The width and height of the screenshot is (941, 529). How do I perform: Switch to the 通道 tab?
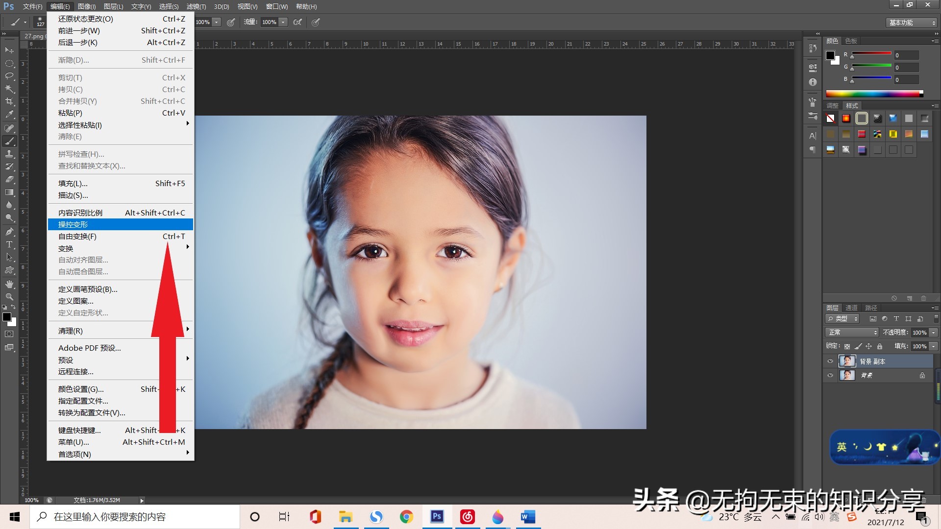pyautogui.click(x=851, y=308)
